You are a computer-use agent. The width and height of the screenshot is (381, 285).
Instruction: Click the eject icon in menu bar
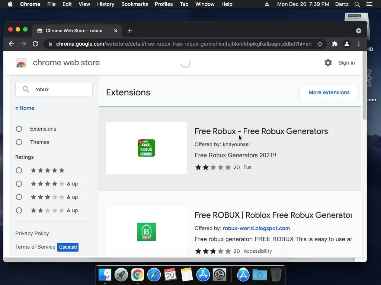(x=267, y=4)
